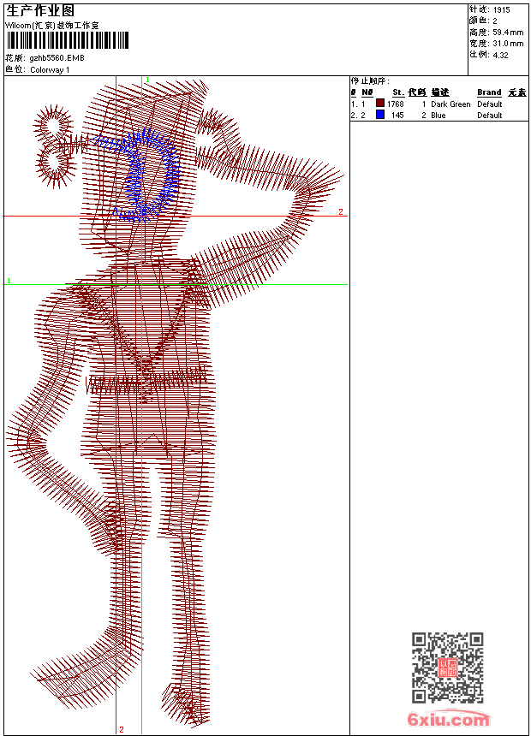Click the 描述 column header
531x736 pixels.
click(440, 92)
